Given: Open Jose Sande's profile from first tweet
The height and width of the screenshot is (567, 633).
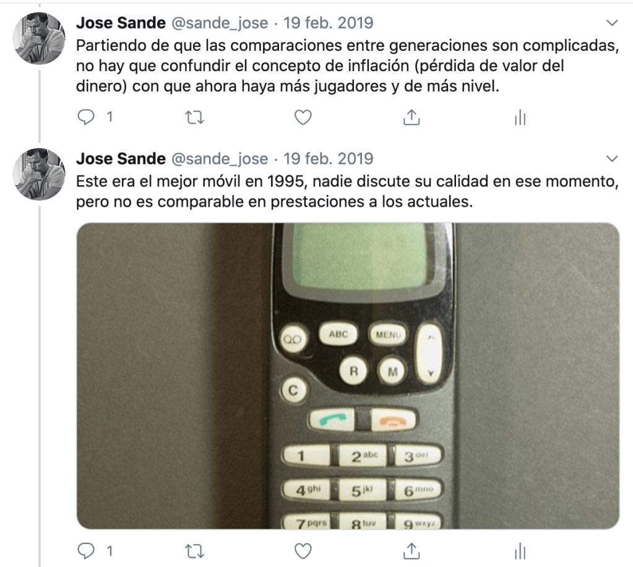Looking at the screenshot, I should tap(121, 23).
